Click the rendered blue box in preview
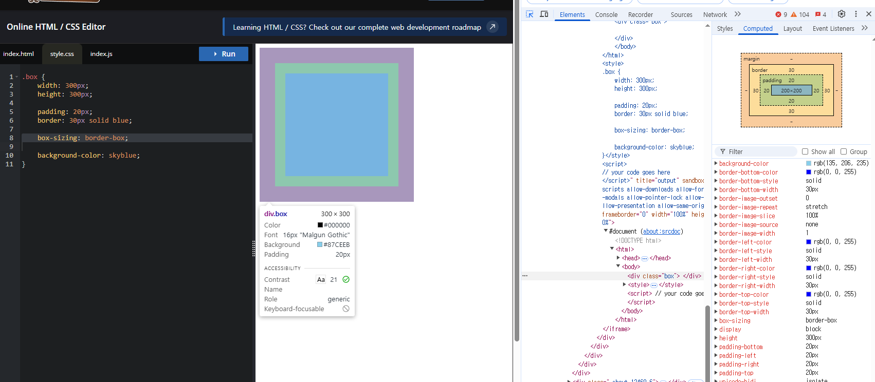 point(337,125)
